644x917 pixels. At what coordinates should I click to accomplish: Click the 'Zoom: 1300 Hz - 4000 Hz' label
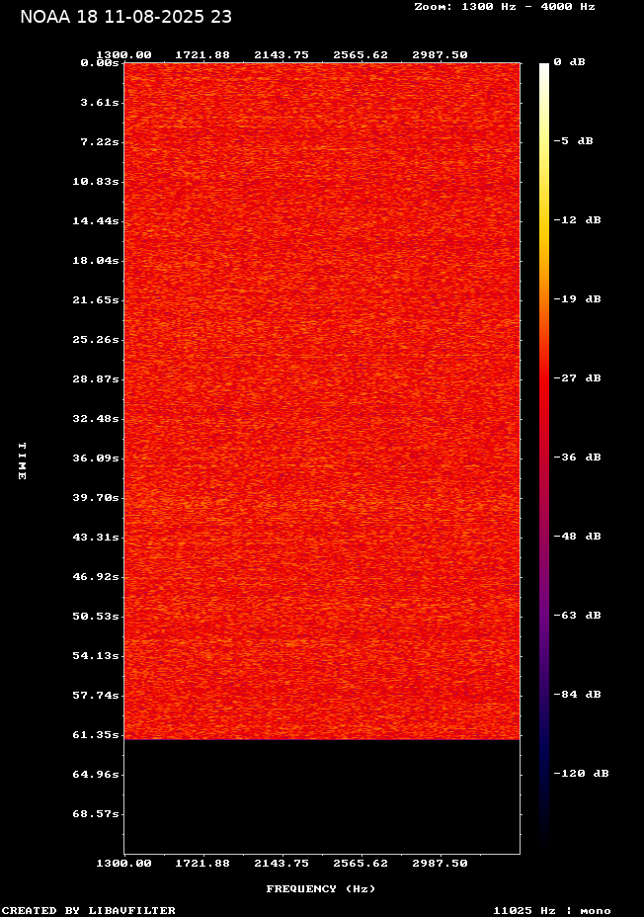(505, 7)
